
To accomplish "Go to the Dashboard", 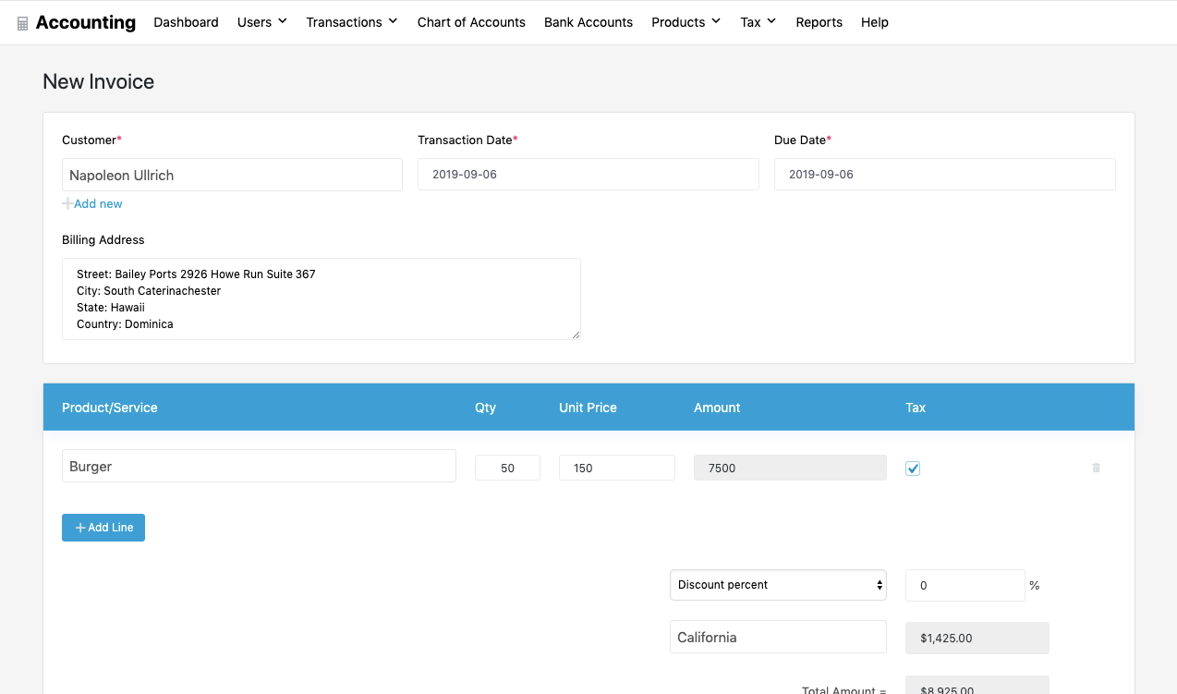I will pos(186,21).
